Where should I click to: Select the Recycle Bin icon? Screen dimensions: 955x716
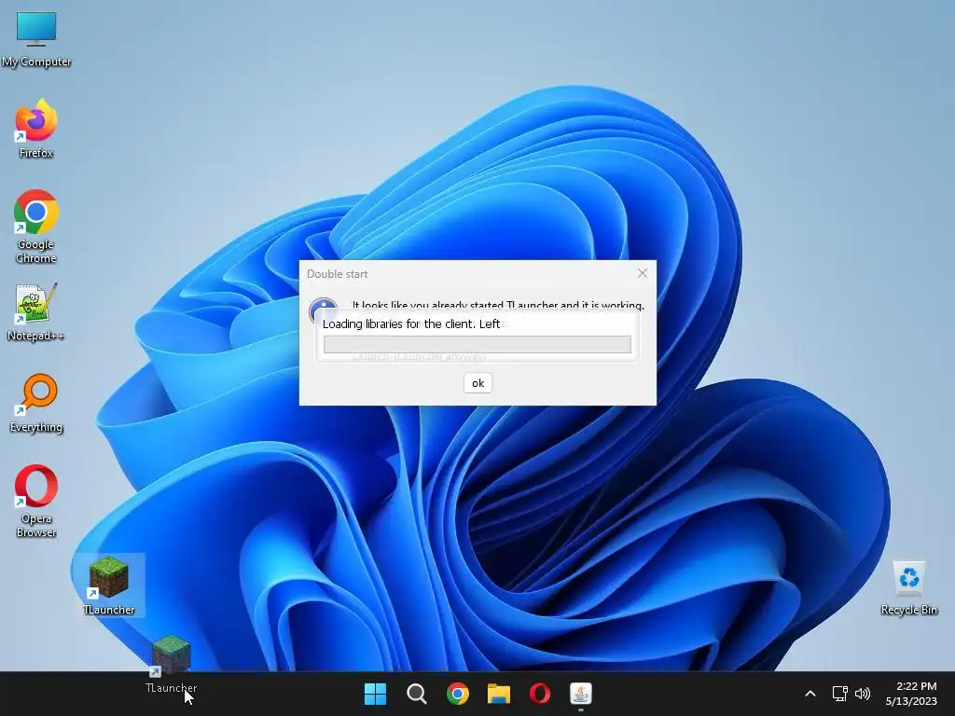click(908, 587)
